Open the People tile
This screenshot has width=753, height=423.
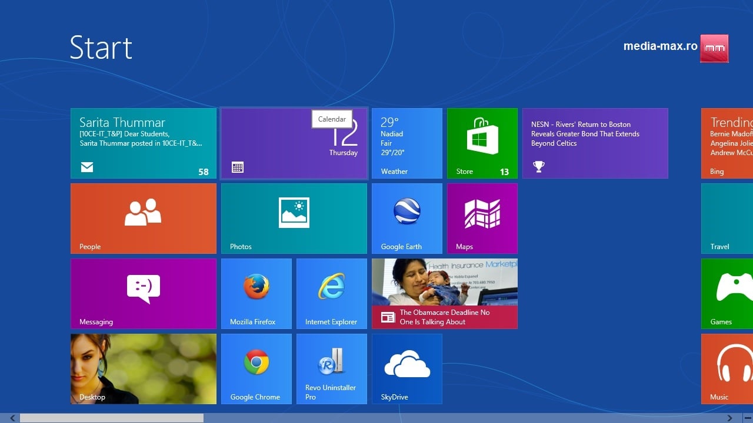click(144, 219)
